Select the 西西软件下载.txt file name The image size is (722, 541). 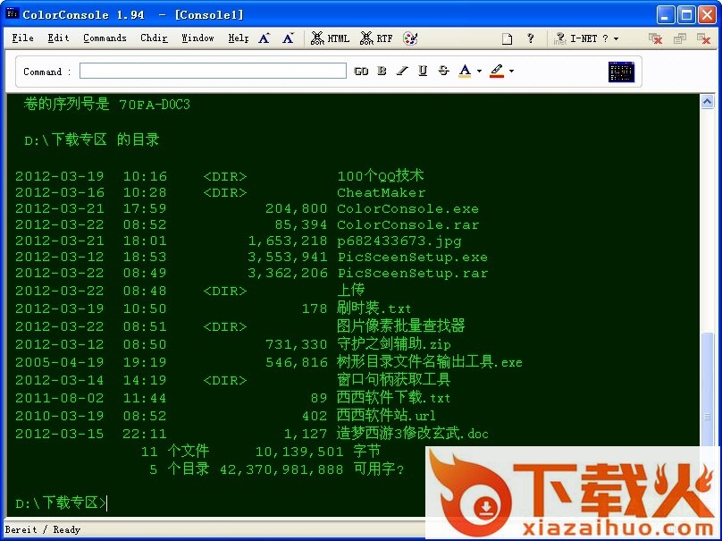point(394,398)
